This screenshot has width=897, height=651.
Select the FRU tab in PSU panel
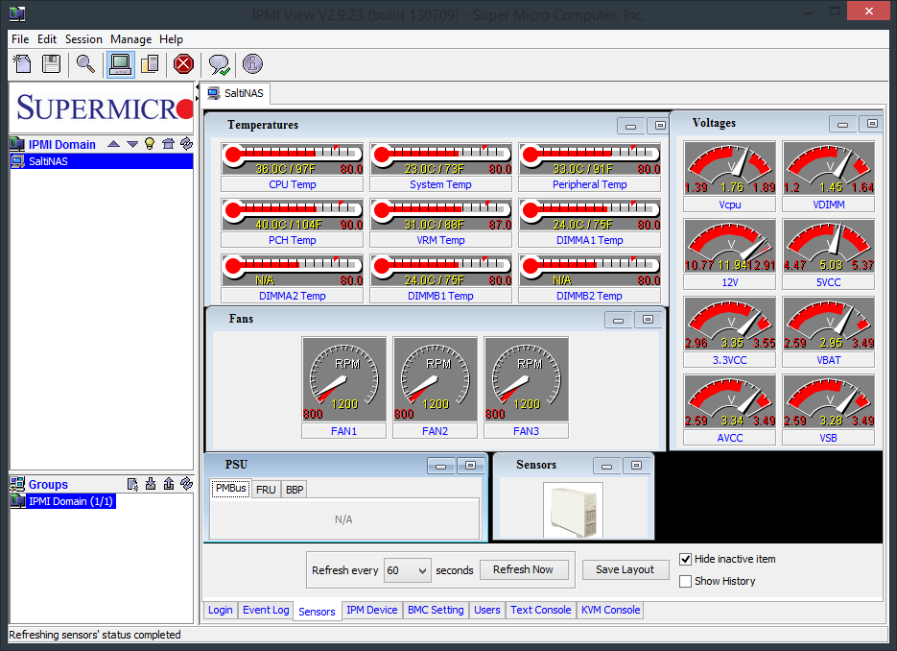(266, 490)
